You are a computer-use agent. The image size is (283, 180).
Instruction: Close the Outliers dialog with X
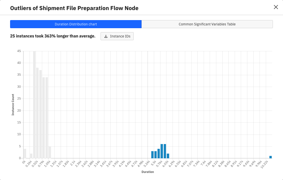tap(276, 7)
